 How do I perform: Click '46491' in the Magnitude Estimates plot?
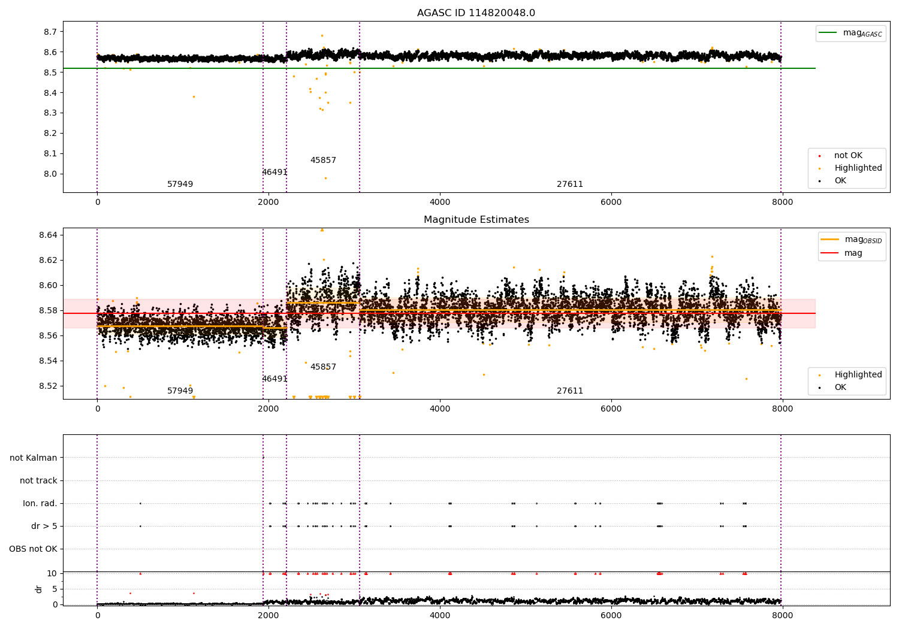[274, 379]
